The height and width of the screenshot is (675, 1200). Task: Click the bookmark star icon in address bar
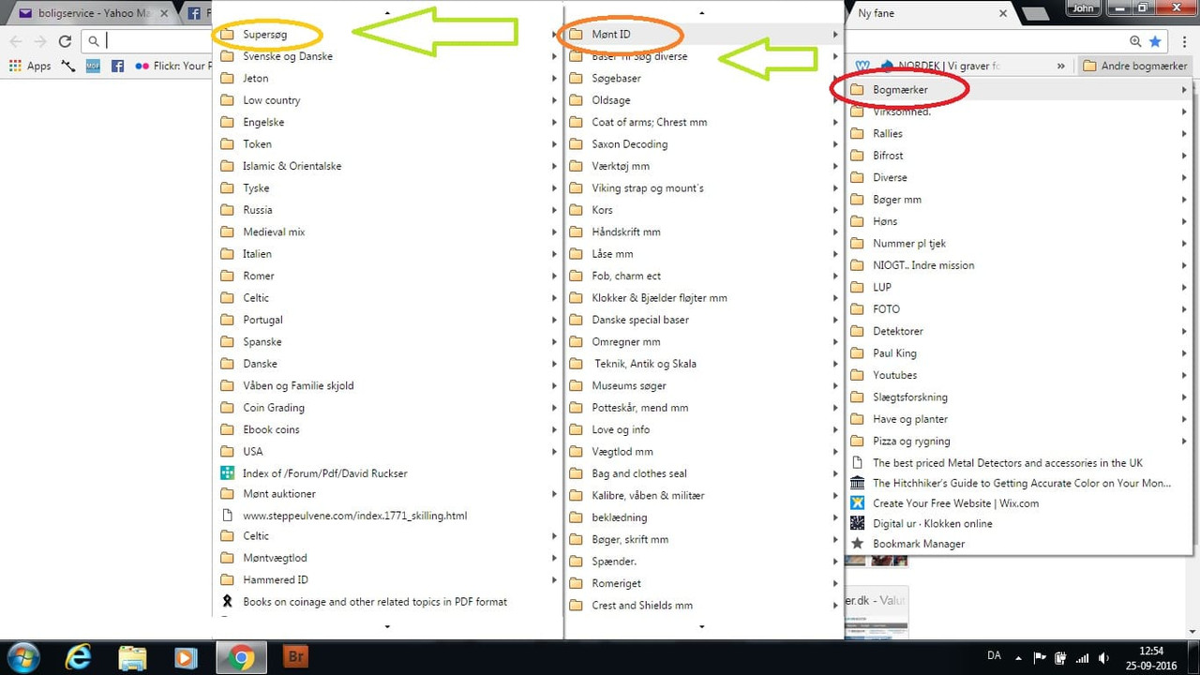(1156, 41)
